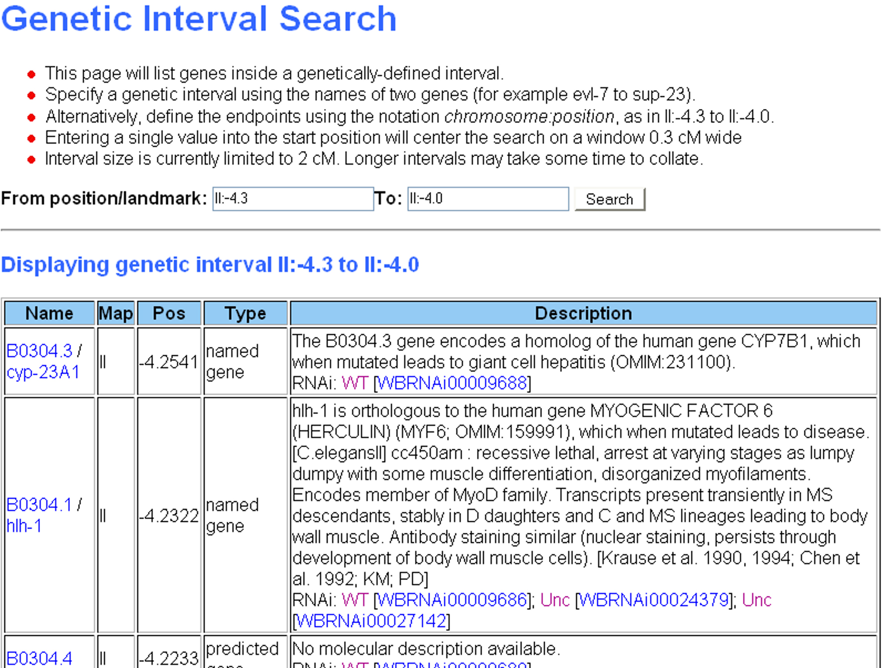Click the Type column header

click(x=246, y=313)
